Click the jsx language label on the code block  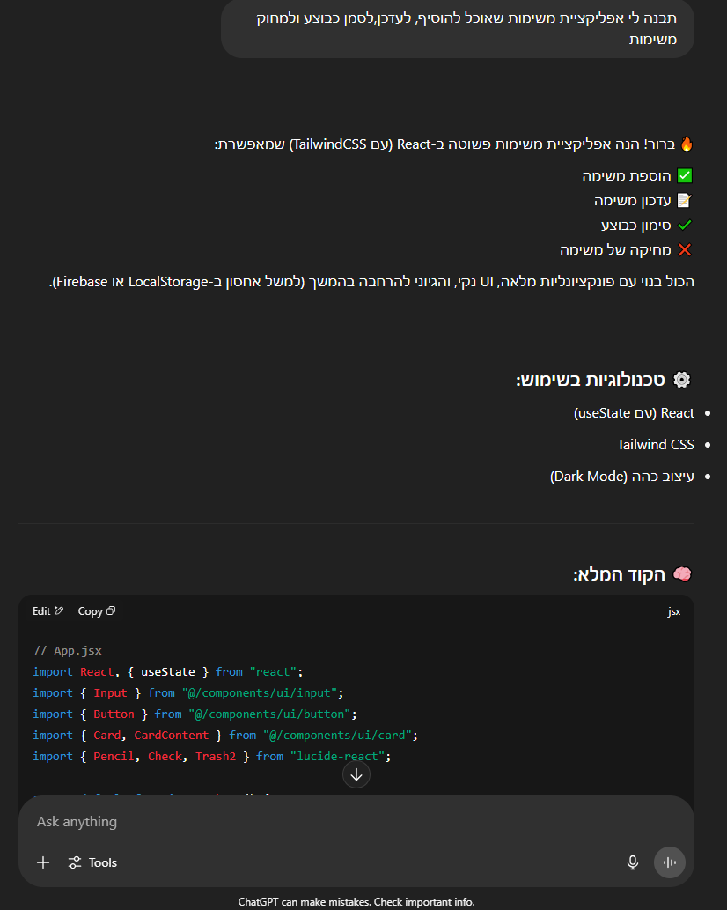pos(673,611)
